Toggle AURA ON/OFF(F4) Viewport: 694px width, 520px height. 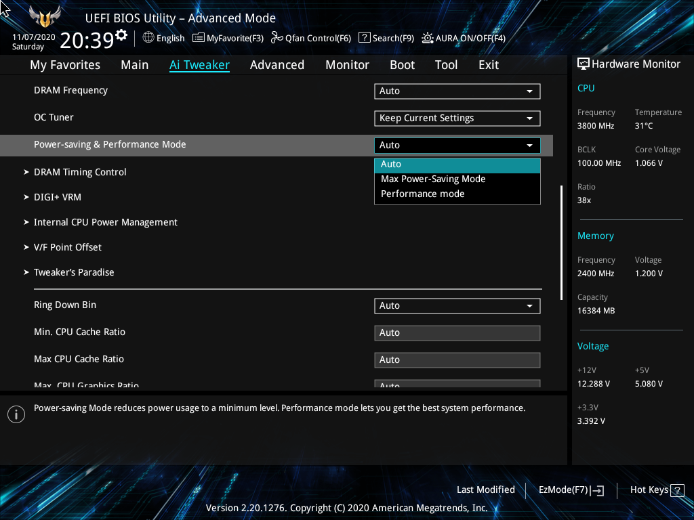464,38
